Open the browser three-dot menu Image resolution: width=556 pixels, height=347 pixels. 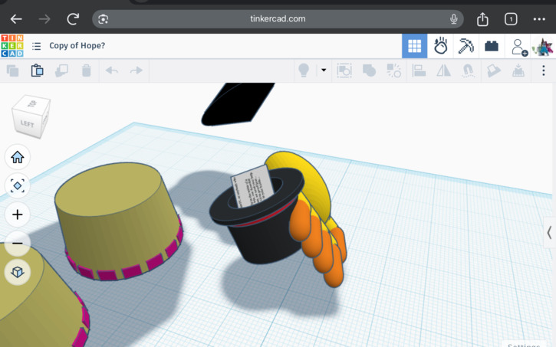pos(539,19)
